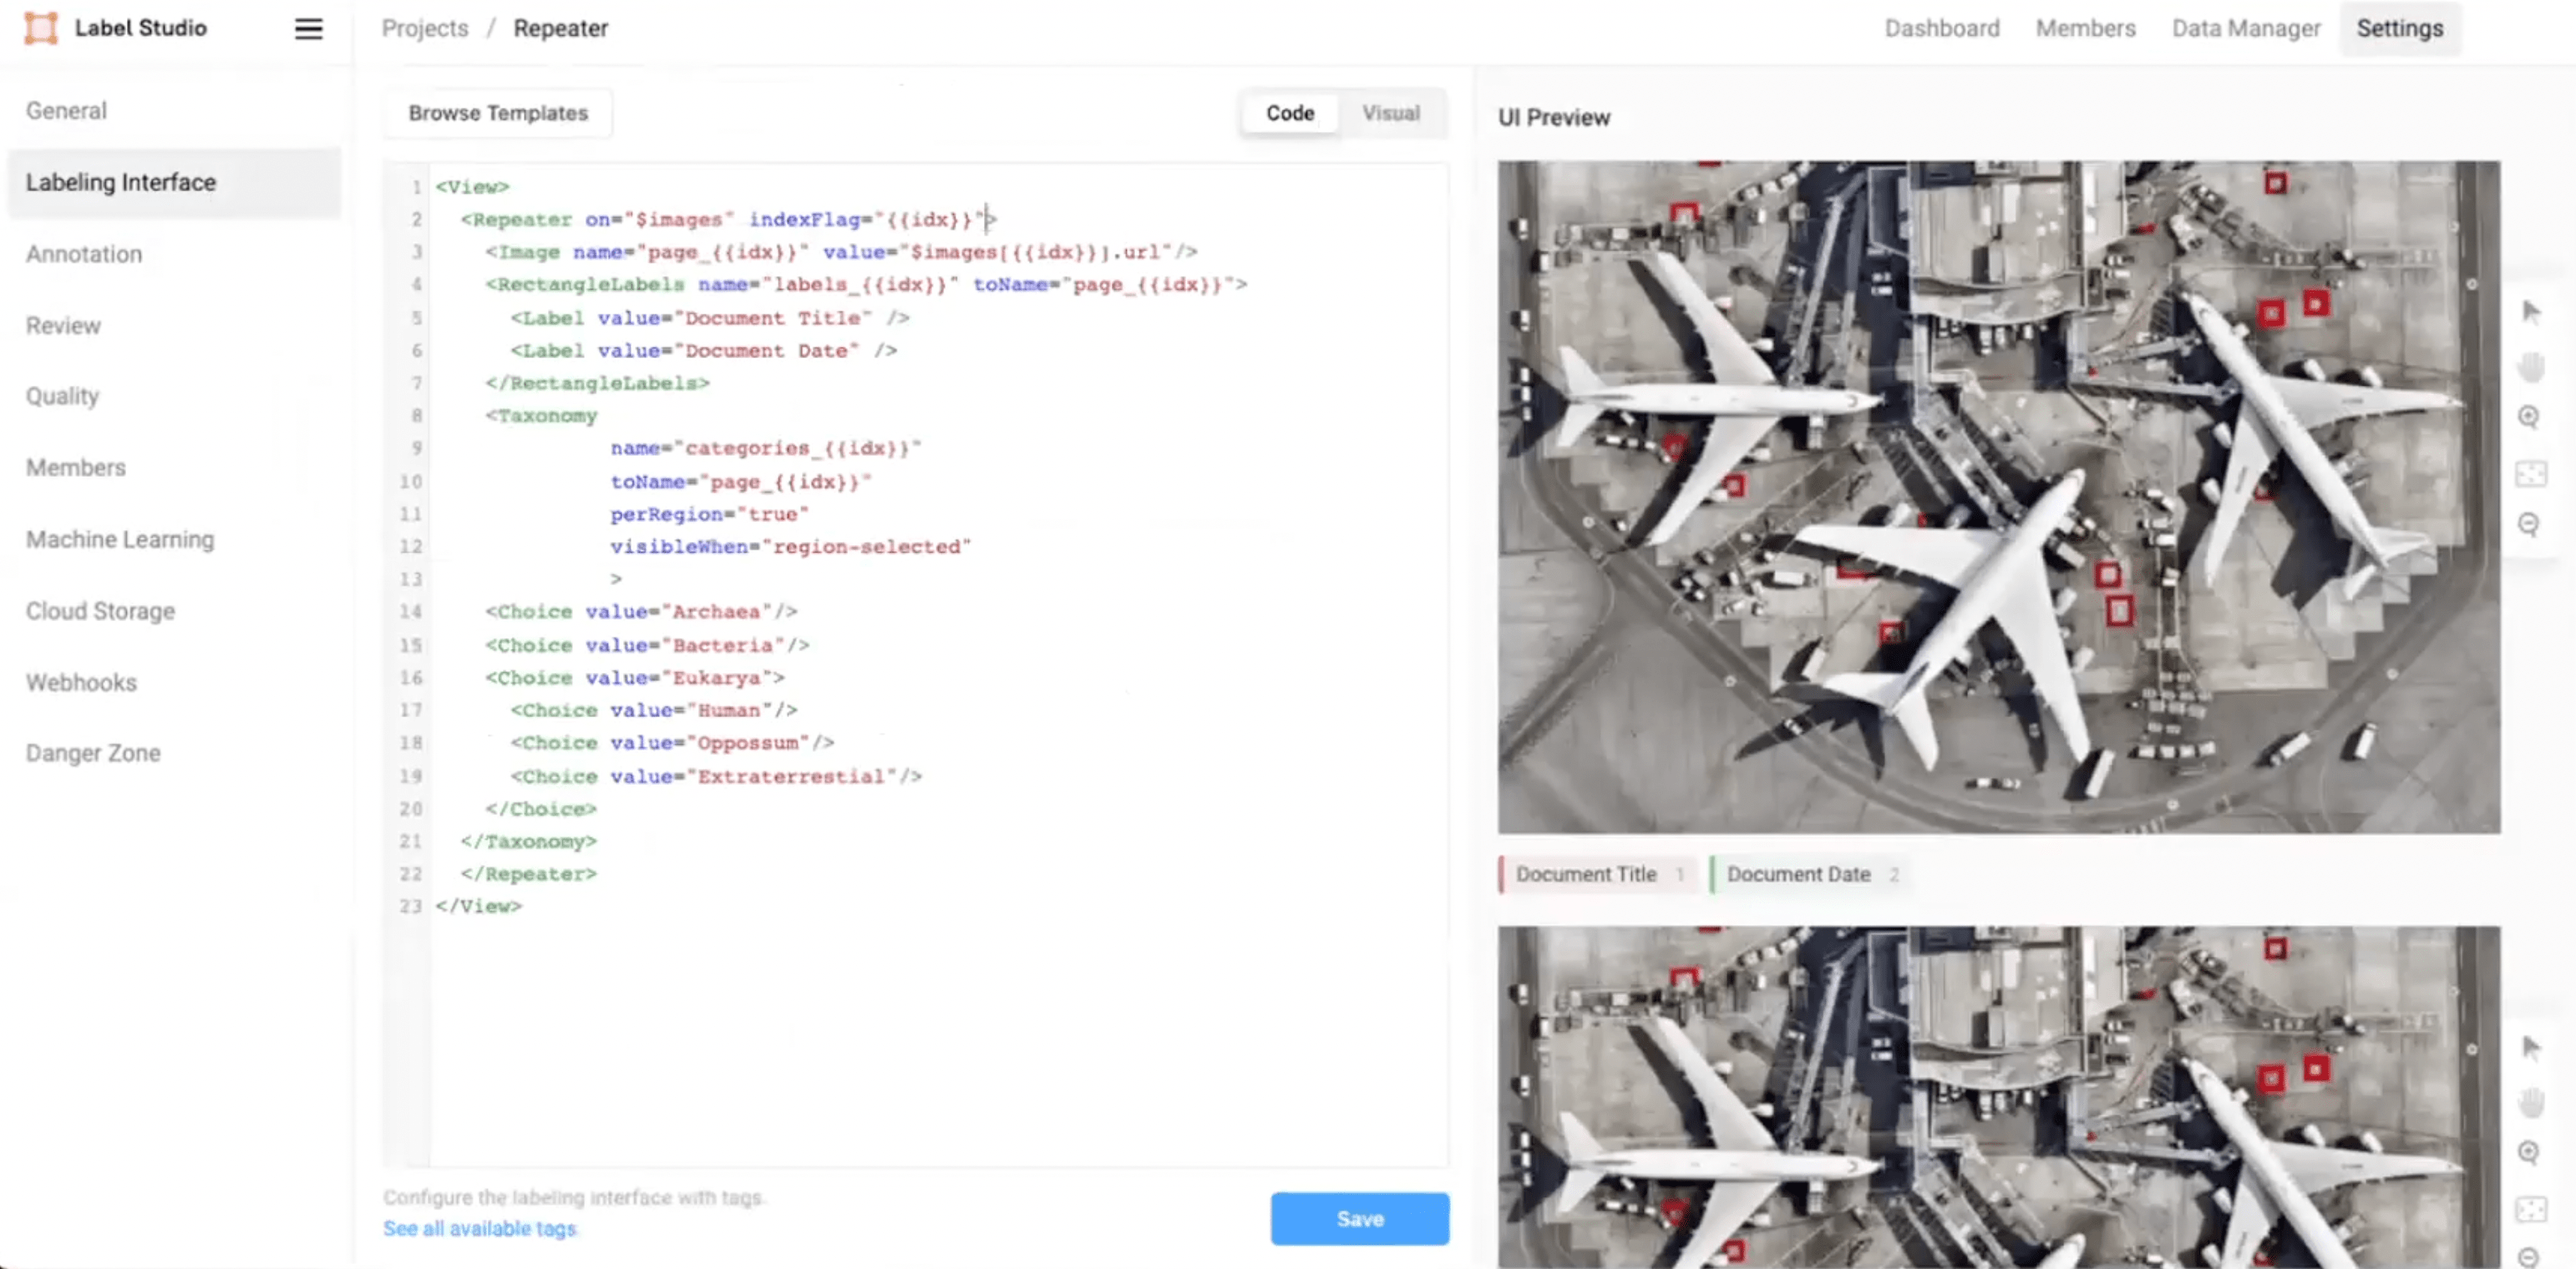
Task: Select the hand pan tool in first preview
Action: tap(2531, 367)
